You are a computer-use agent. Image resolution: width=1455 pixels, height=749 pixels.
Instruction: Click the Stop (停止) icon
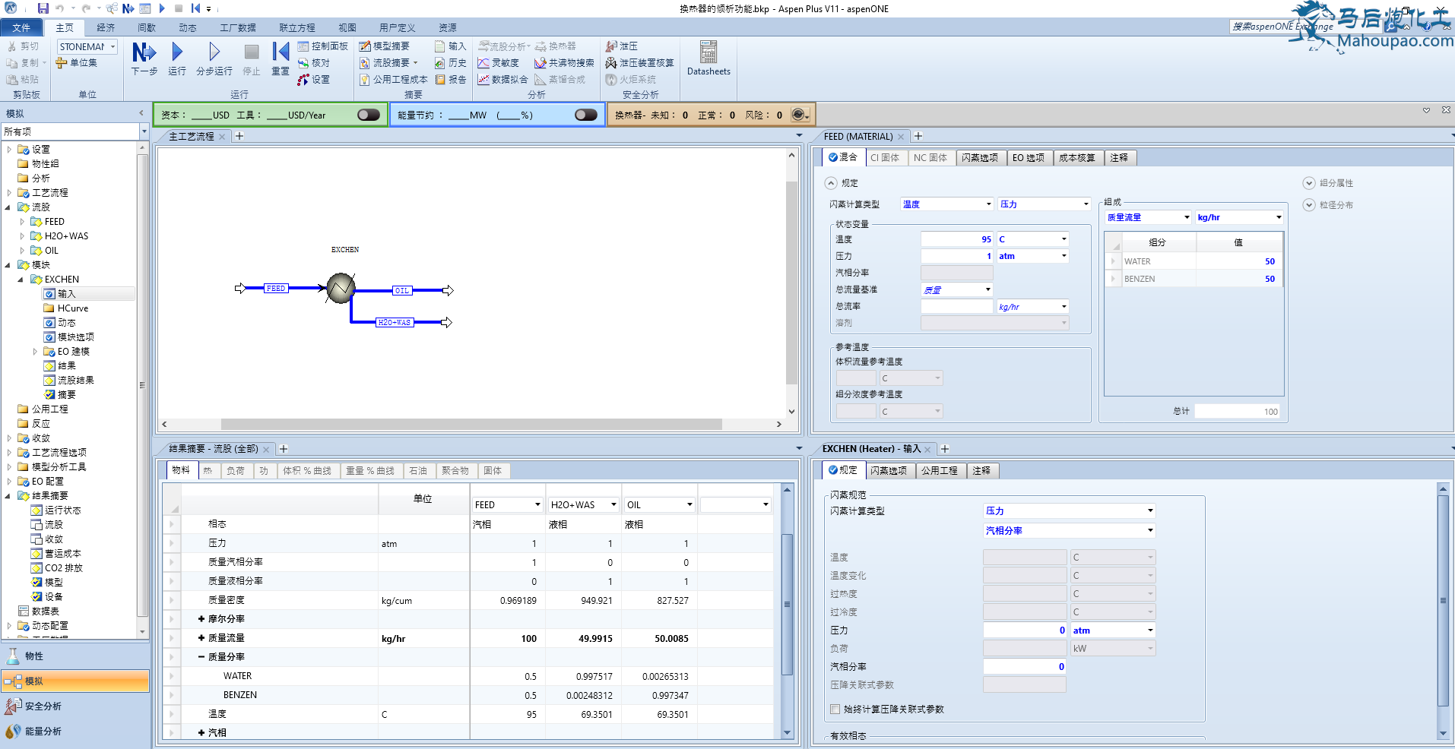tap(251, 52)
